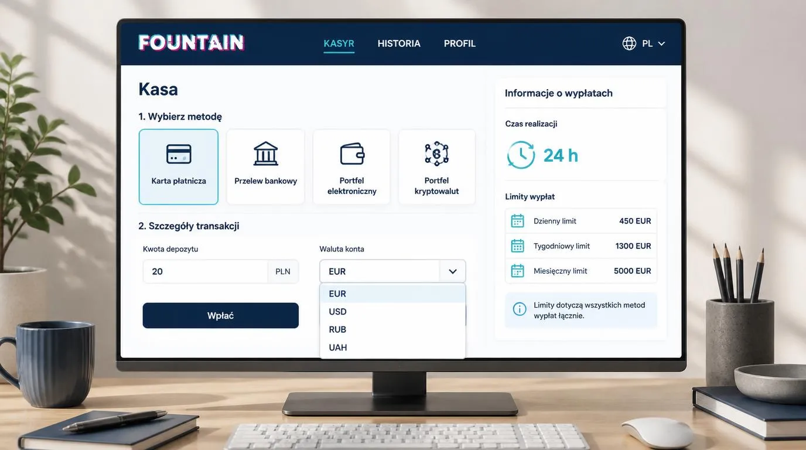This screenshot has width=806, height=450.
Task: Collapse the Waluta konta dropdown arrow
Action: pyautogui.click(x=452, y=271)
